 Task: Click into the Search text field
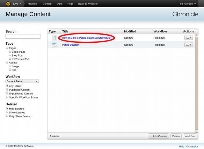(23, 36)
